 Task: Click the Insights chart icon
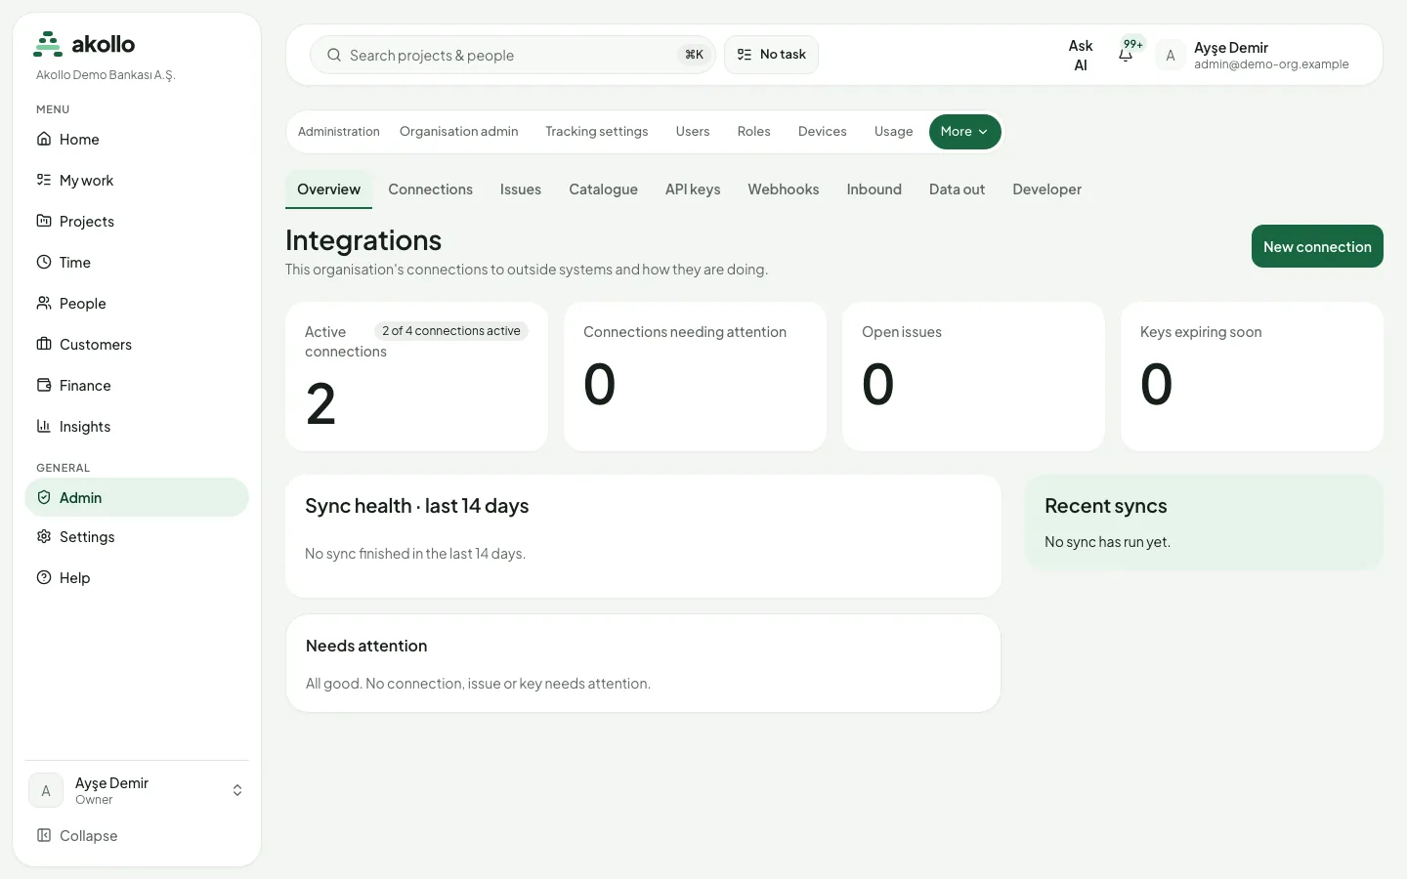(44, 426)
